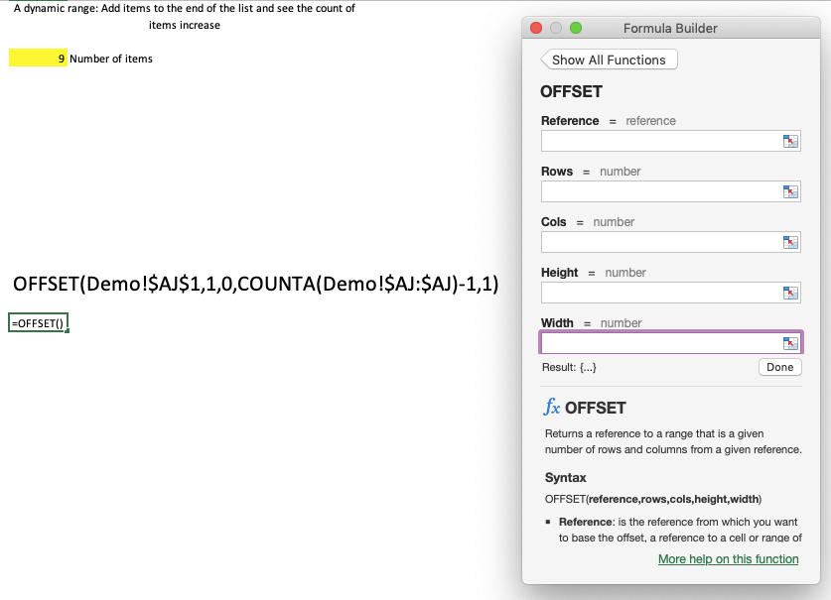The image size is (831, 600).
Task: Confirm the formula with Done button
Action: [780, 367]
